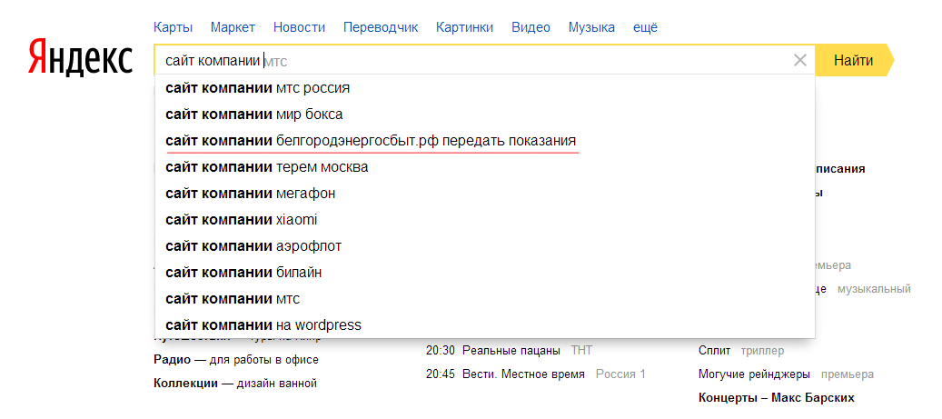The width and height of the screenshot is (942, 419).
Task: Open TV listing Реальные пацаны
Action: (511, 351)
